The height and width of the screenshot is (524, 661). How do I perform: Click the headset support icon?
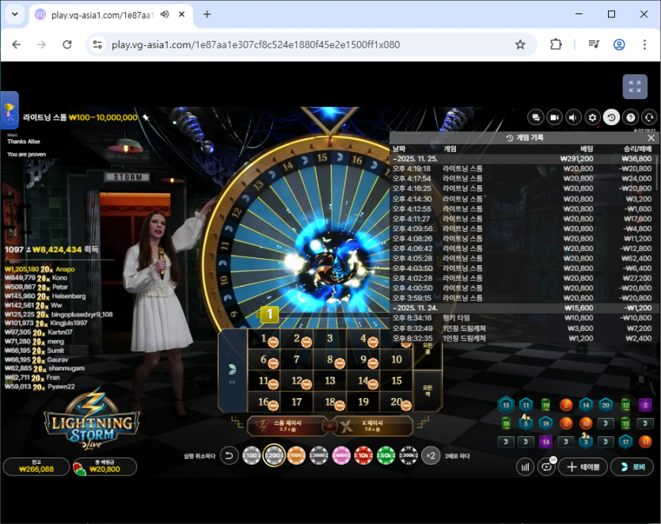pyautogui.click(x=649, y=117)
